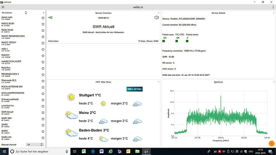Open Word from the taskbar
This screenshot has height=155, width=276.
point(101,151)
